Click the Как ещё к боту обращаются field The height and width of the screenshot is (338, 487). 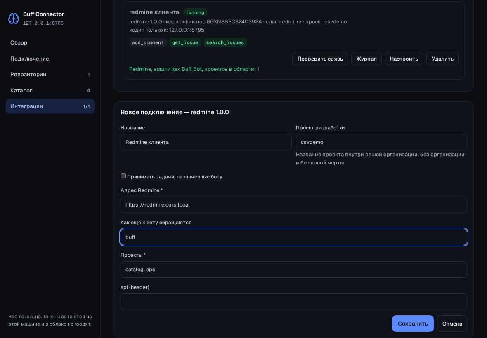293,237
